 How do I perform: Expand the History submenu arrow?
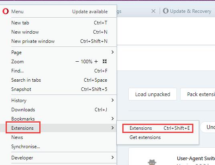[x=113, y=100]
